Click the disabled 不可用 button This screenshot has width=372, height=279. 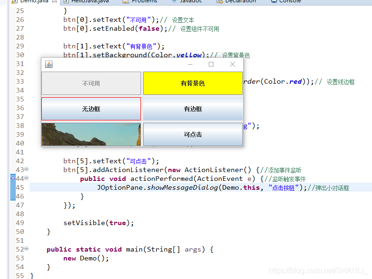[x=91, y=83]
